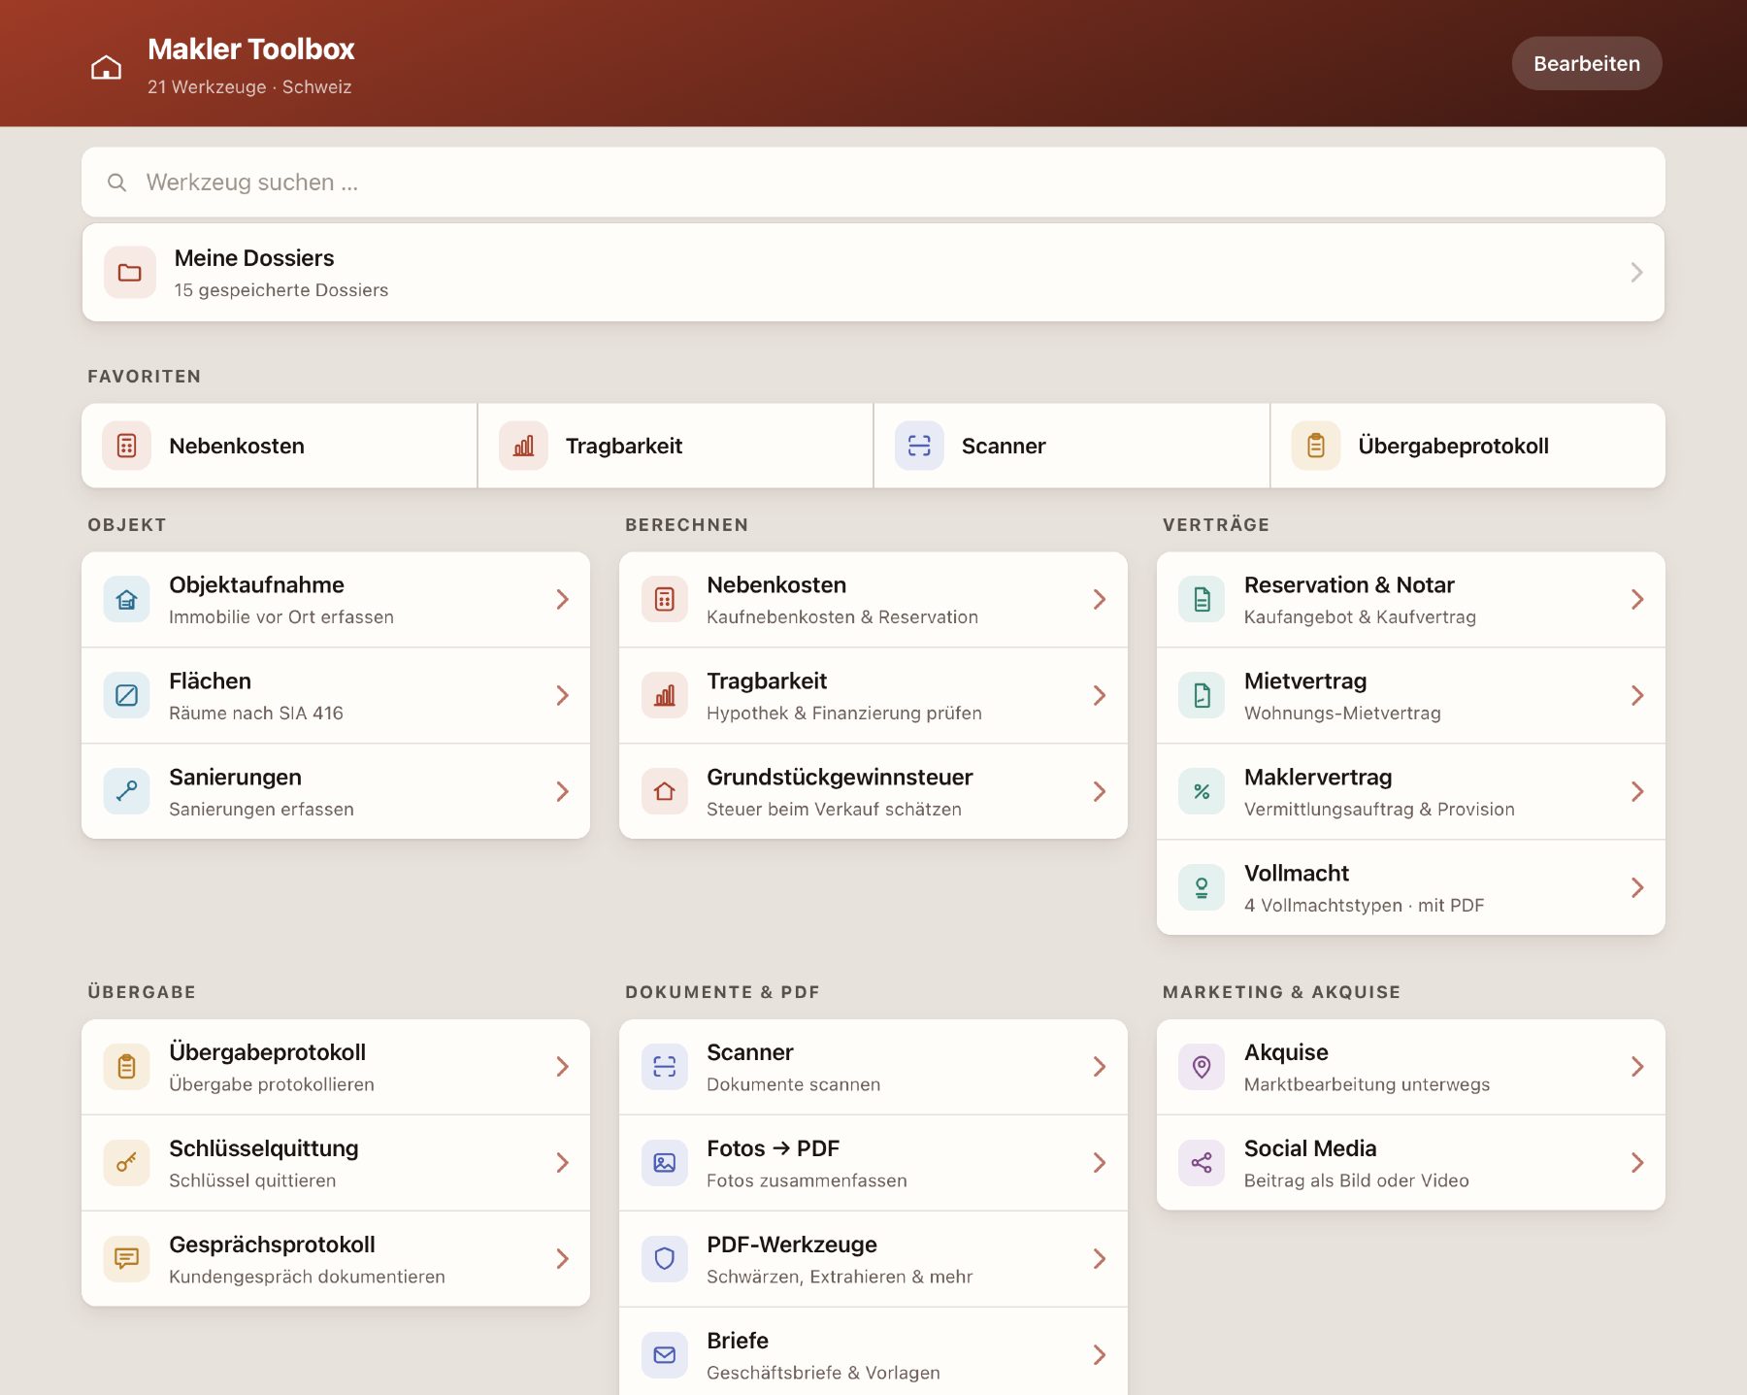Image resolution: width=1747 pixels, height=1395 pixels.
Task: Click the Tragbarkeit bar chart icon in Berechnen
Action: (x=665, y=696)
